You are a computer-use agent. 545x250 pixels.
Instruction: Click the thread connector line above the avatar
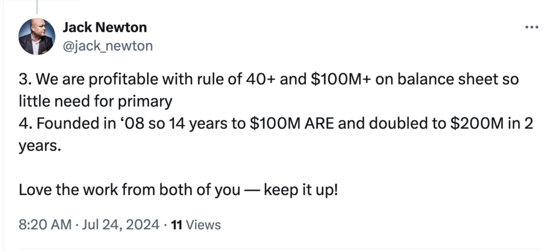(37, 7)
